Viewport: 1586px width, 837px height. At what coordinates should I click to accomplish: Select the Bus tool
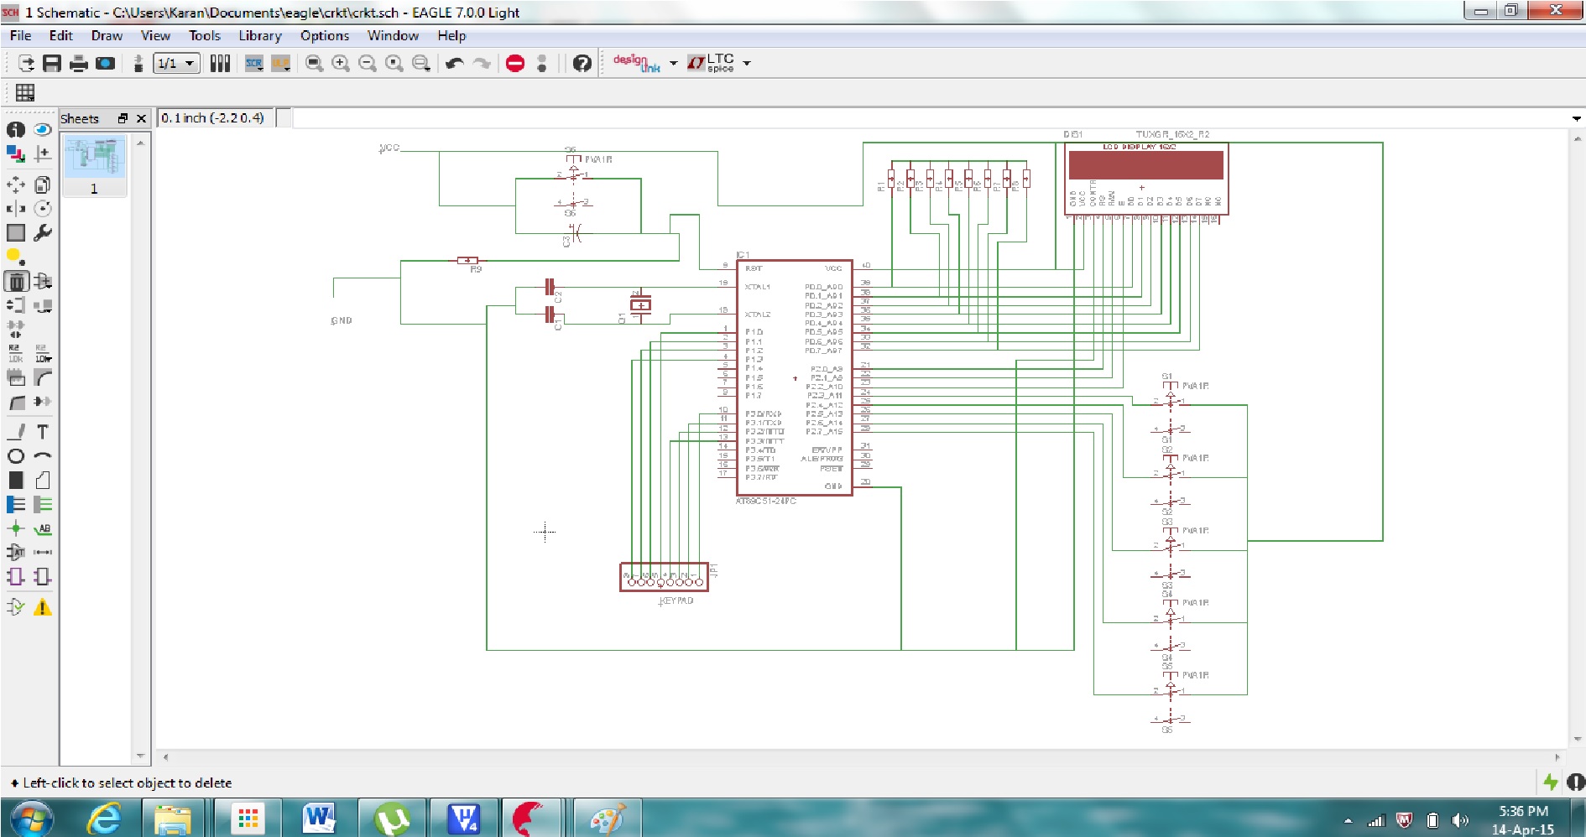(x=16, y=505)
